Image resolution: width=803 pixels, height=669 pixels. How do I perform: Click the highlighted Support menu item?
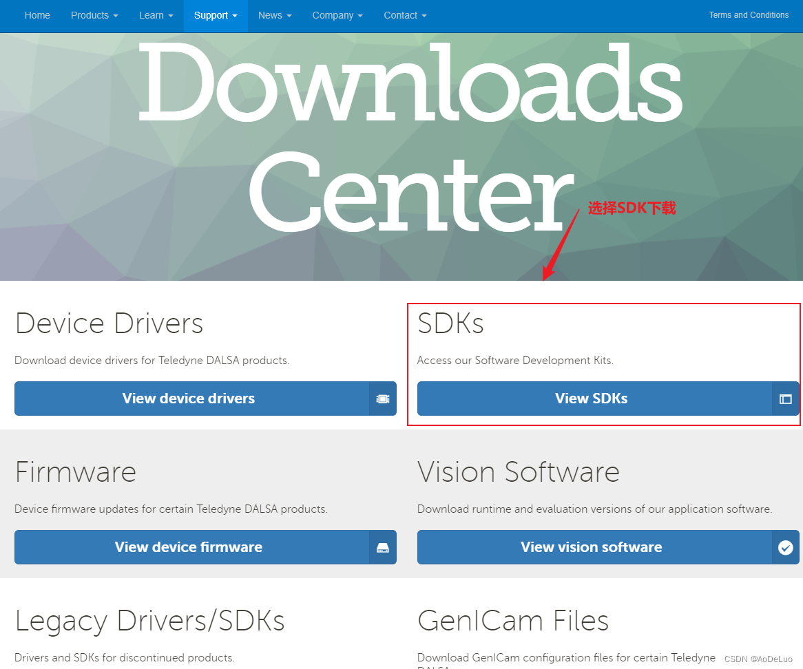tap(215, 15)
